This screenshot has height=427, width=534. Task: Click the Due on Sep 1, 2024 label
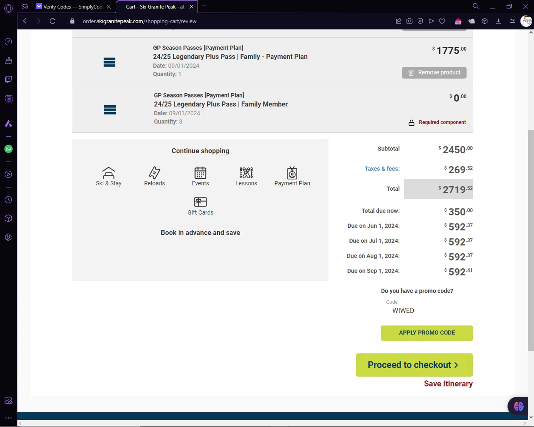[373, 271]
